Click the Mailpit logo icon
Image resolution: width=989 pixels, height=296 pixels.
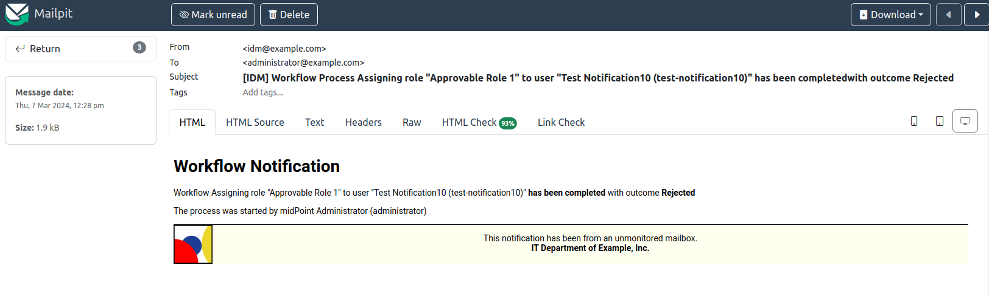pyautogui.click(x=17, y=14)
